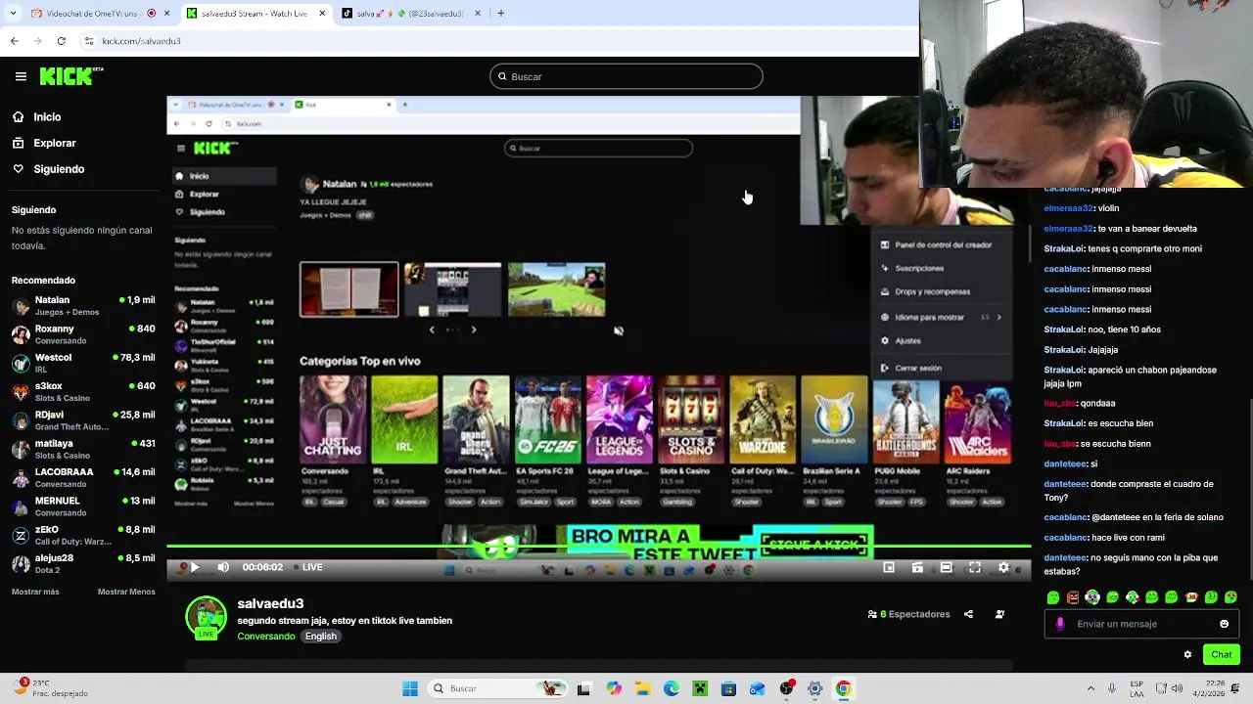Click the Enviar un mensaje input field
Viewport: 1253px width, 704px height.
[x=1141, y=624]
